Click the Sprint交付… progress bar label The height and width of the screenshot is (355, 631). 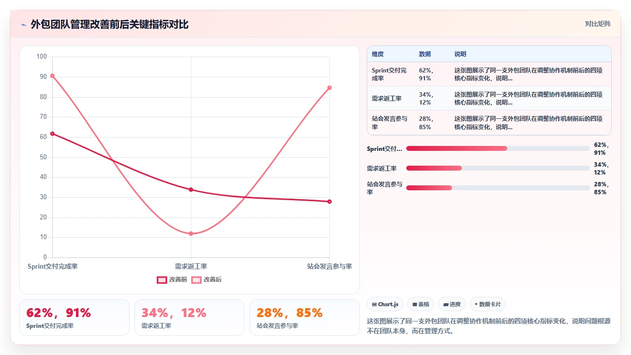pyautogui.click(x=385, y=148)
